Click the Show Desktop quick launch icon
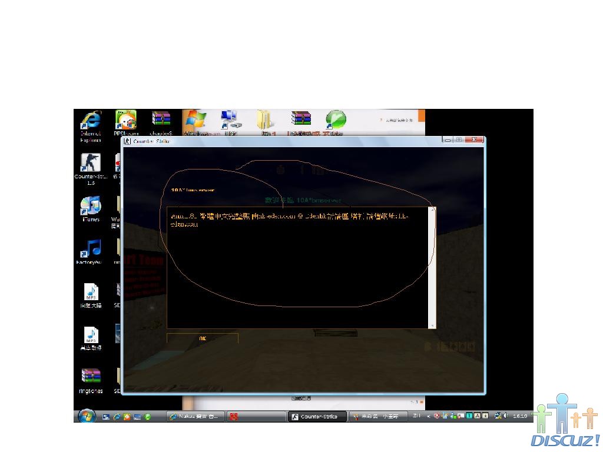Viewport: 603px width, 452px height. [x=106, y=417]
